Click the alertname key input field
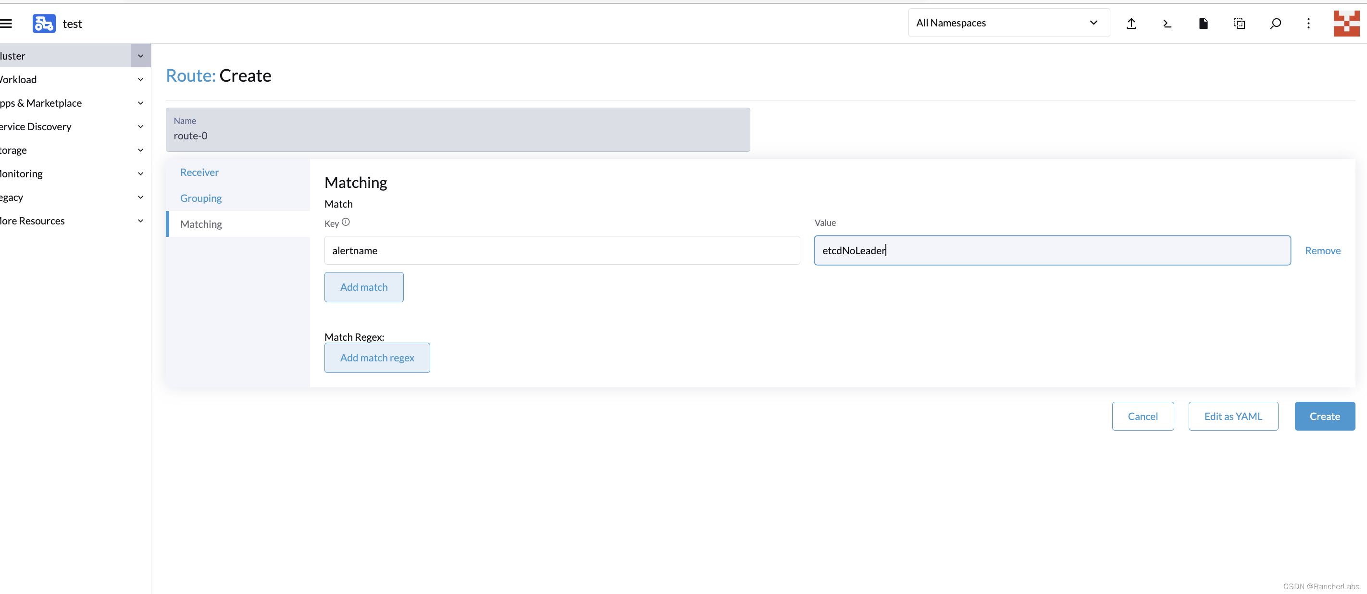This screenshot has width=1367, height=594. point(561,250)
